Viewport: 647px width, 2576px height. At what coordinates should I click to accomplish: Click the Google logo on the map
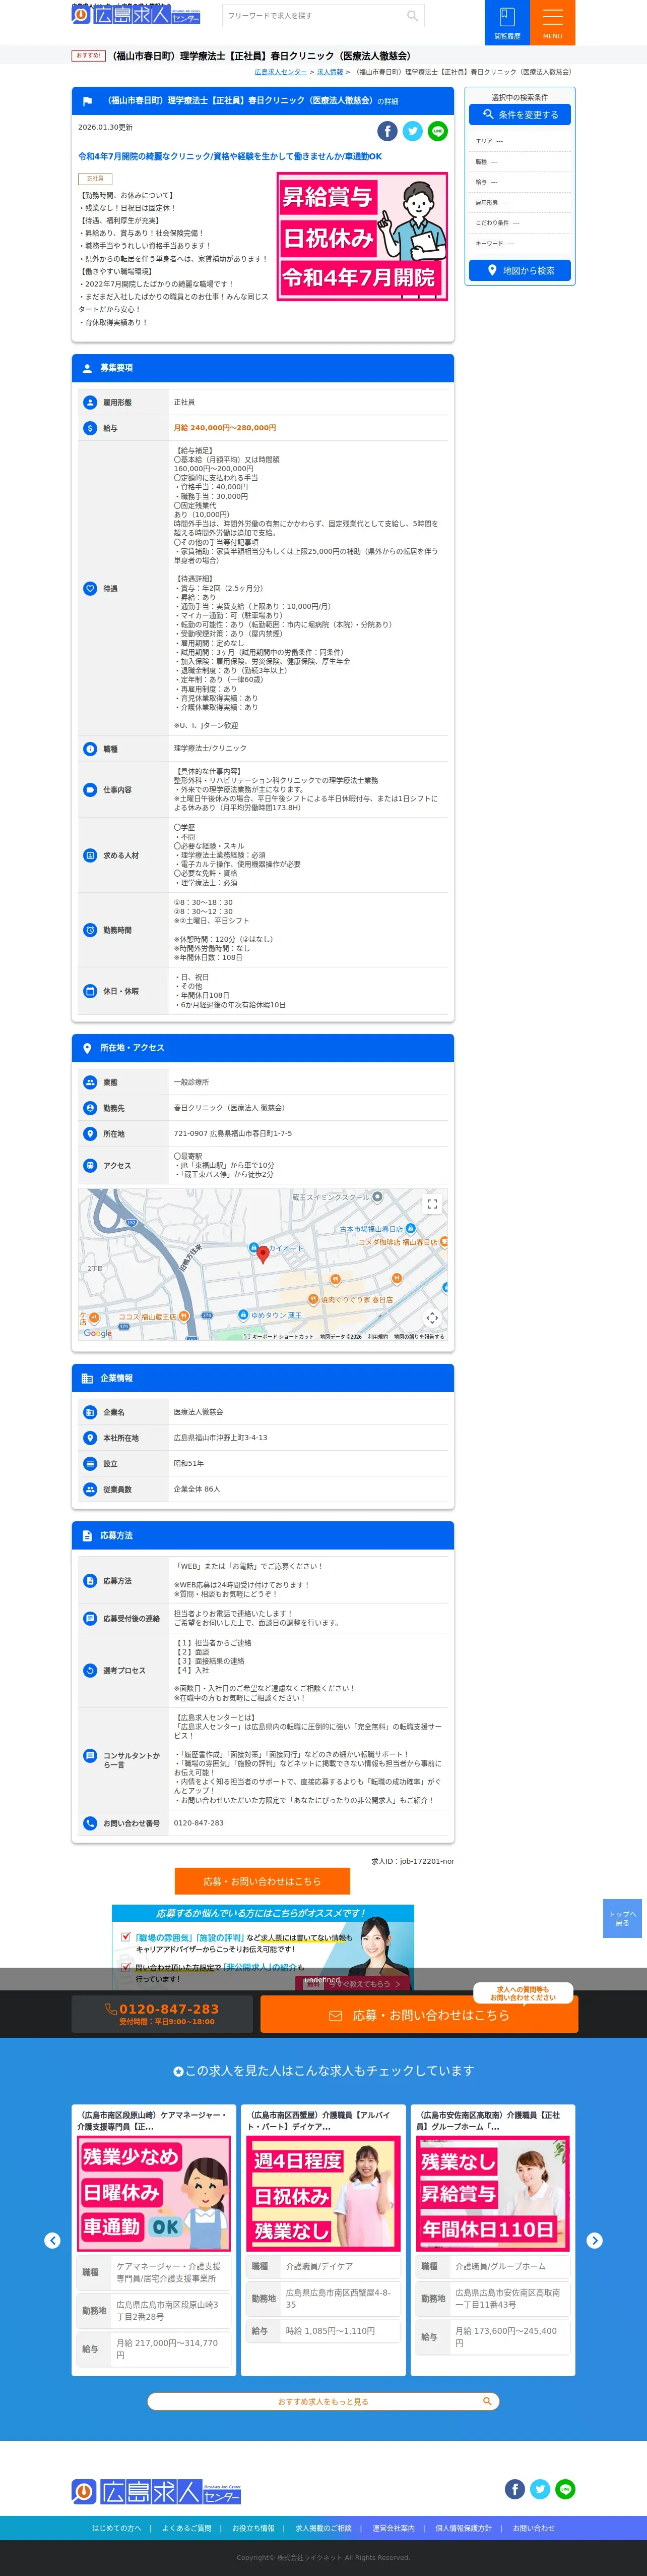pos(98,1333)
